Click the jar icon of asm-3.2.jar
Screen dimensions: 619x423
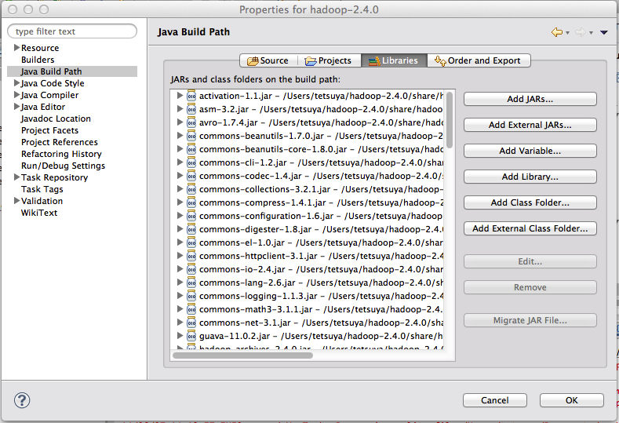191,109
